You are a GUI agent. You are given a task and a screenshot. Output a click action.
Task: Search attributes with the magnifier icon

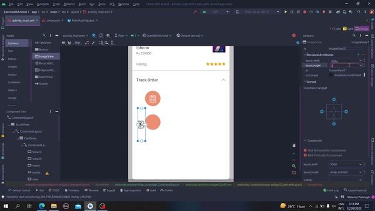pyautogui.click(x=354, y=35)
